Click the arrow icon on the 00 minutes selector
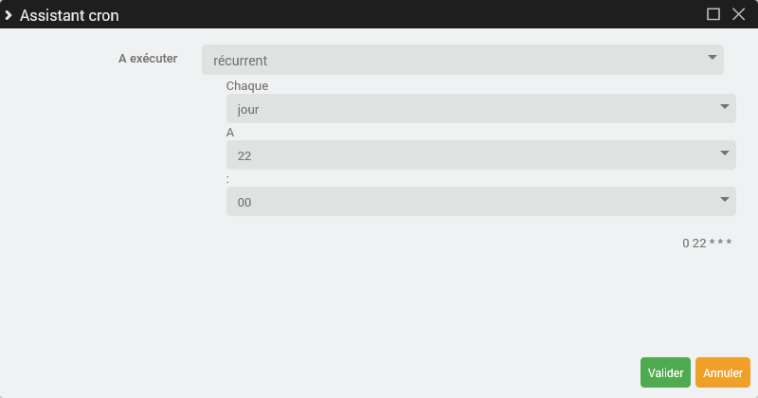The width and height of the screenshot is (758, 398). (725, 200)
